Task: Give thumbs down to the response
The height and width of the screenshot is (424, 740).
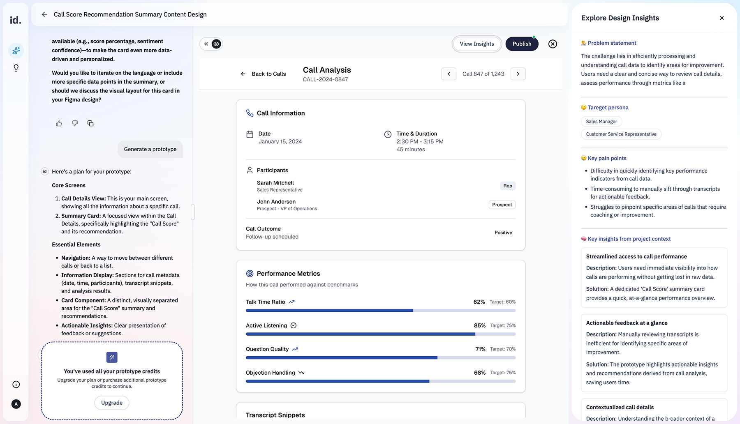Action: coord(75,123)
